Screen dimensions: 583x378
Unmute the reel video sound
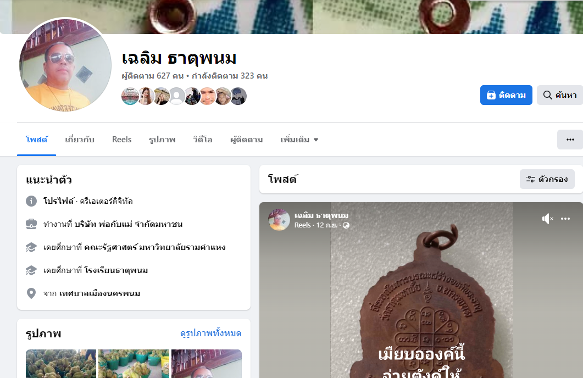(547, 219)
